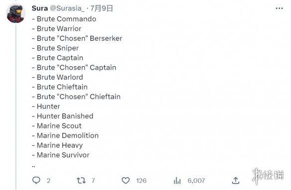Click the like count 126

coord(141,181)
